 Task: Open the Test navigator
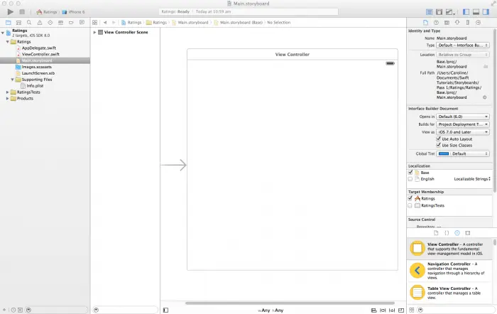50,23
